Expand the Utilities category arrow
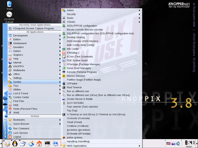198x148 pixels. [x=60, y=90]
